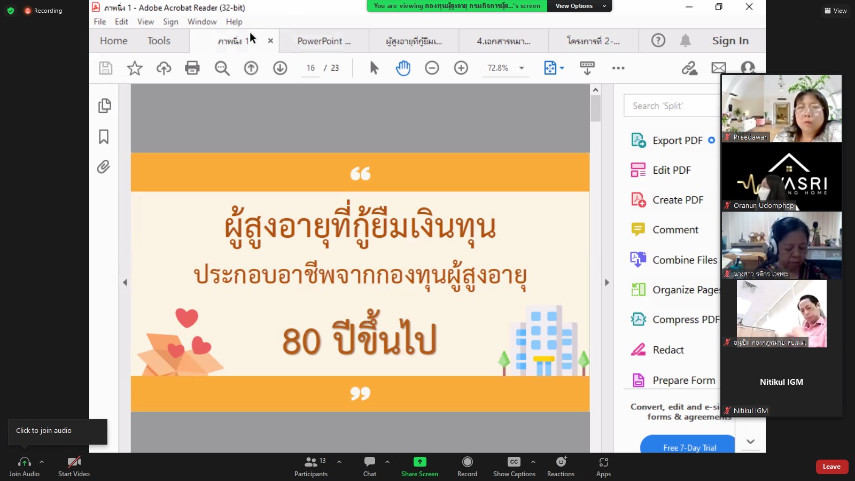Expand captions options caret
Screen dimensions: 855x481
[533, 462]
